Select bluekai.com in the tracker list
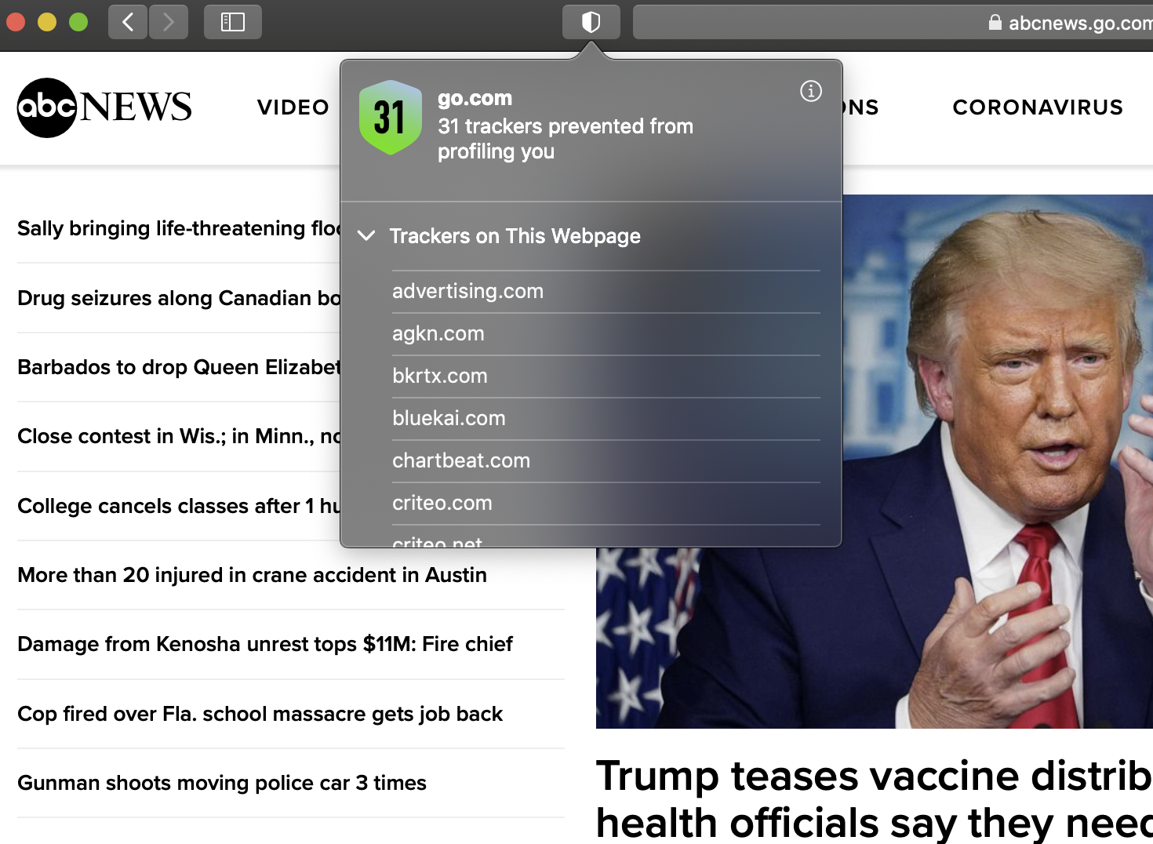Screen dimensions: 1153x844 (x=606, y=418)
